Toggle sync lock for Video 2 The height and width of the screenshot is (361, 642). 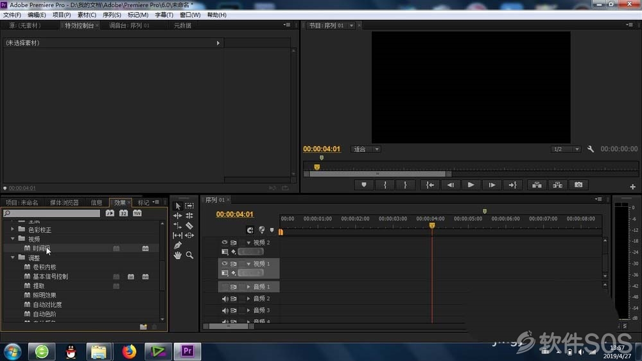point(234,243)
